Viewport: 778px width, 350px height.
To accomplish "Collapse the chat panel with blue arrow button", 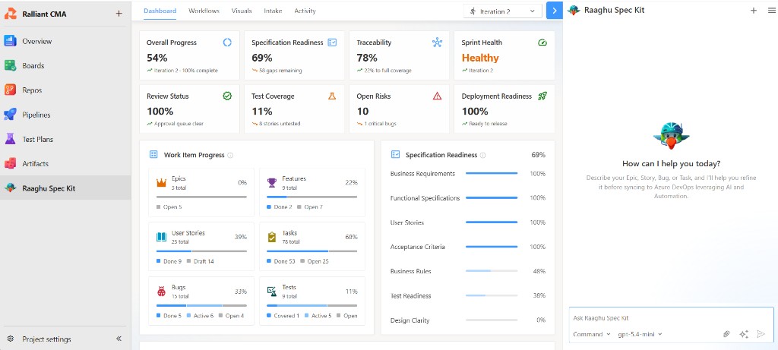I will tap(554, 11).
